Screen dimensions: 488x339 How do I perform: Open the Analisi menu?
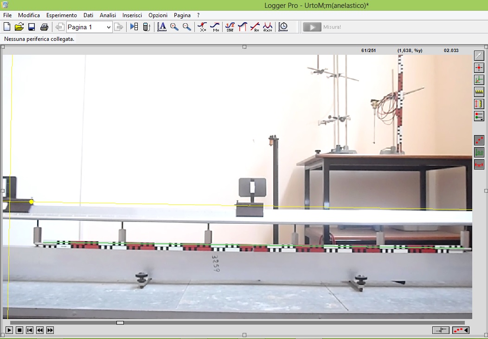[108, 15]
